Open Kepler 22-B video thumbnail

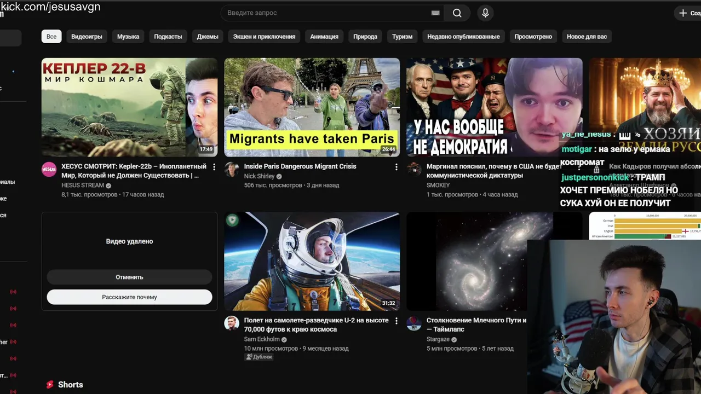tap(129, 107)
